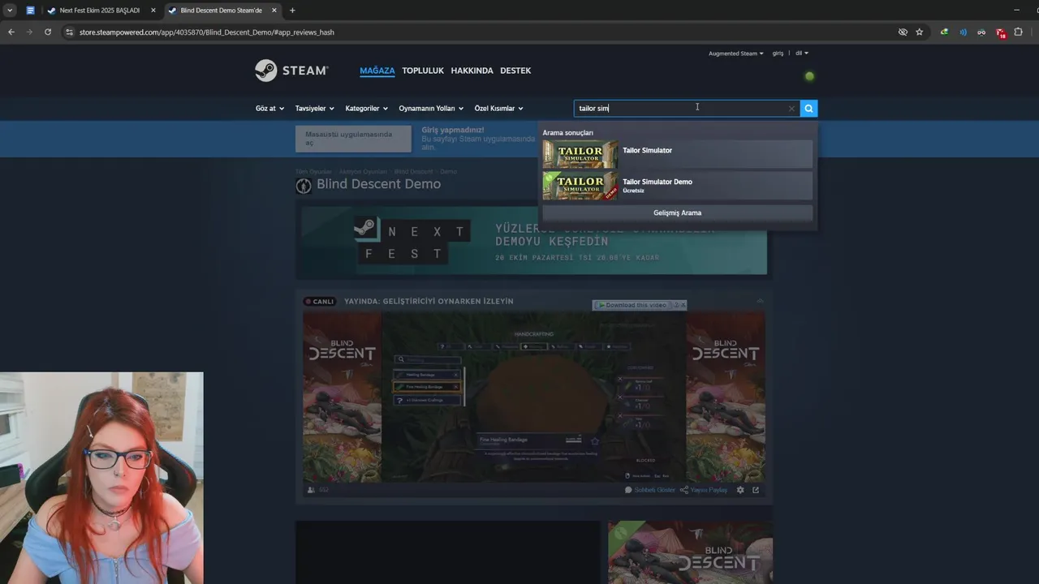Close the Blind Descent Demo tab

[274, 11]
